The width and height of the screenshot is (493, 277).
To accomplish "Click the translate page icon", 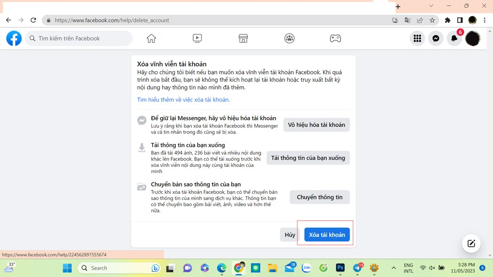I will (408, 20).
